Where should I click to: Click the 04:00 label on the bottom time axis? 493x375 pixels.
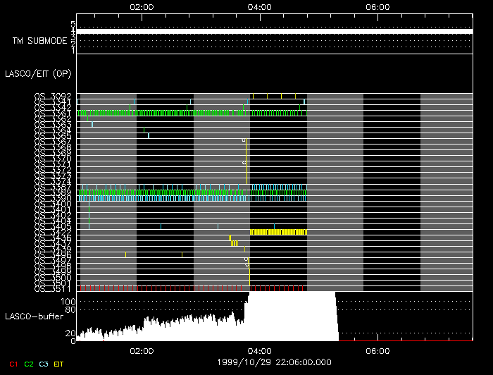260,351
